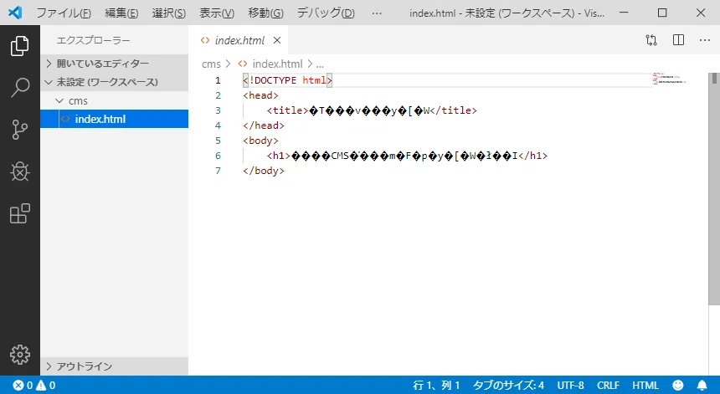720x394 pixels.
Task: Click the </body> closing tag line
Action: coord(264,171)
